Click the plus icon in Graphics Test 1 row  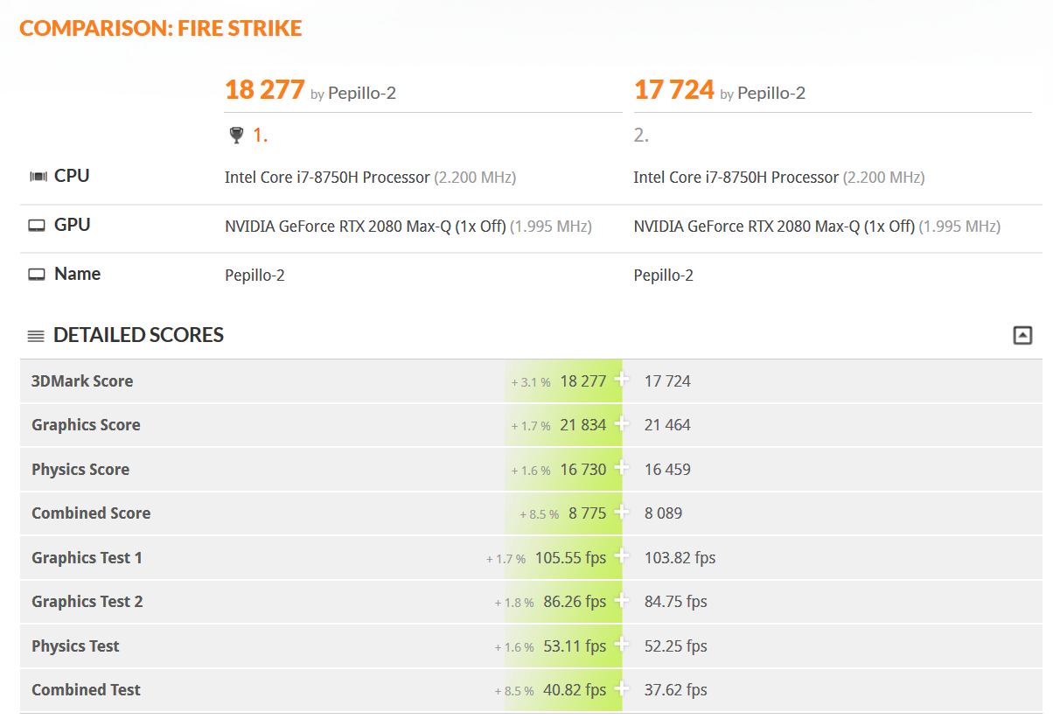(621, 556)
